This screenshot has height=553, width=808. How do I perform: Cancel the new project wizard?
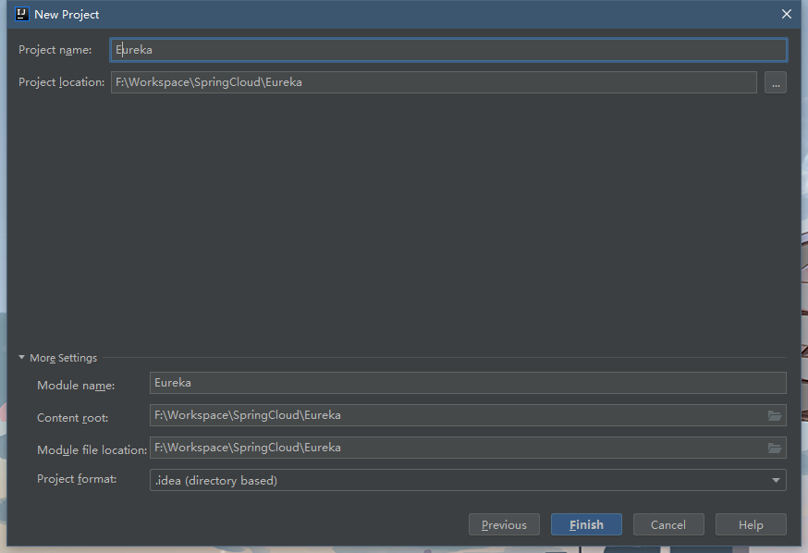click(x=667, y=524)
